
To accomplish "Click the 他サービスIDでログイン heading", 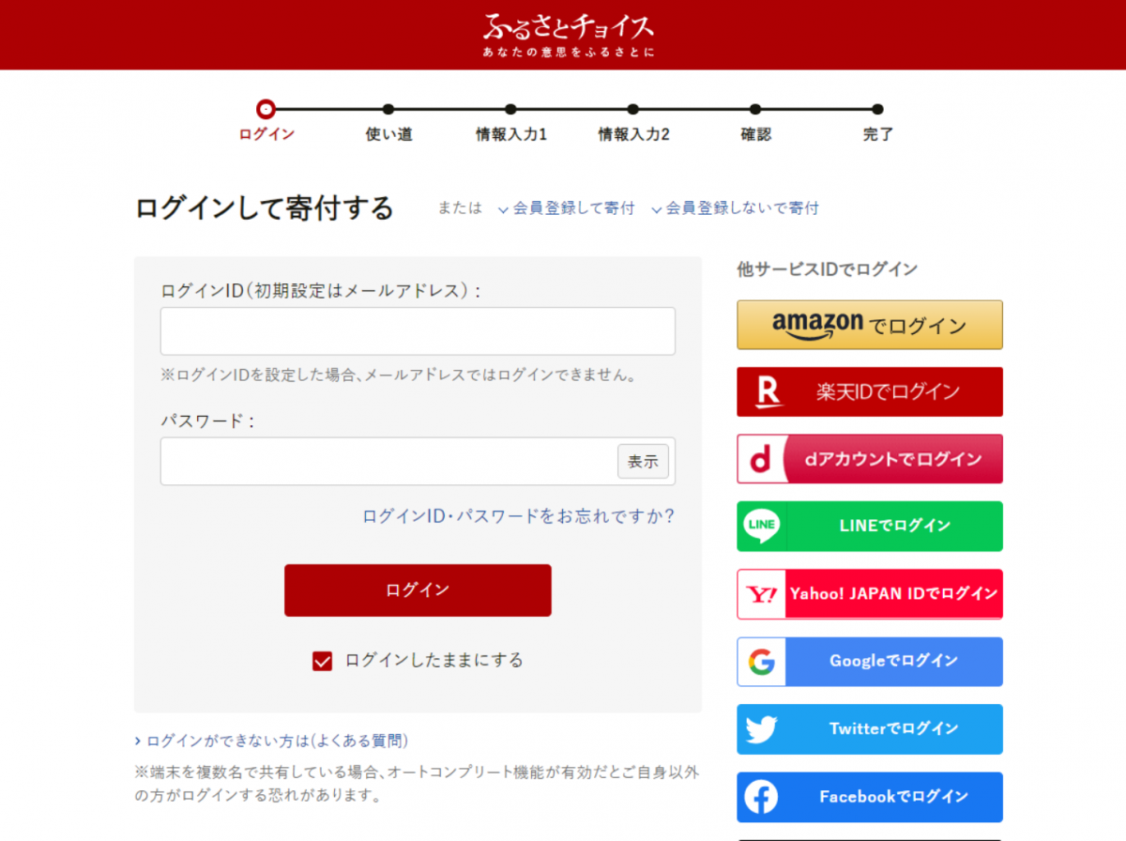I will coord(828,269).
